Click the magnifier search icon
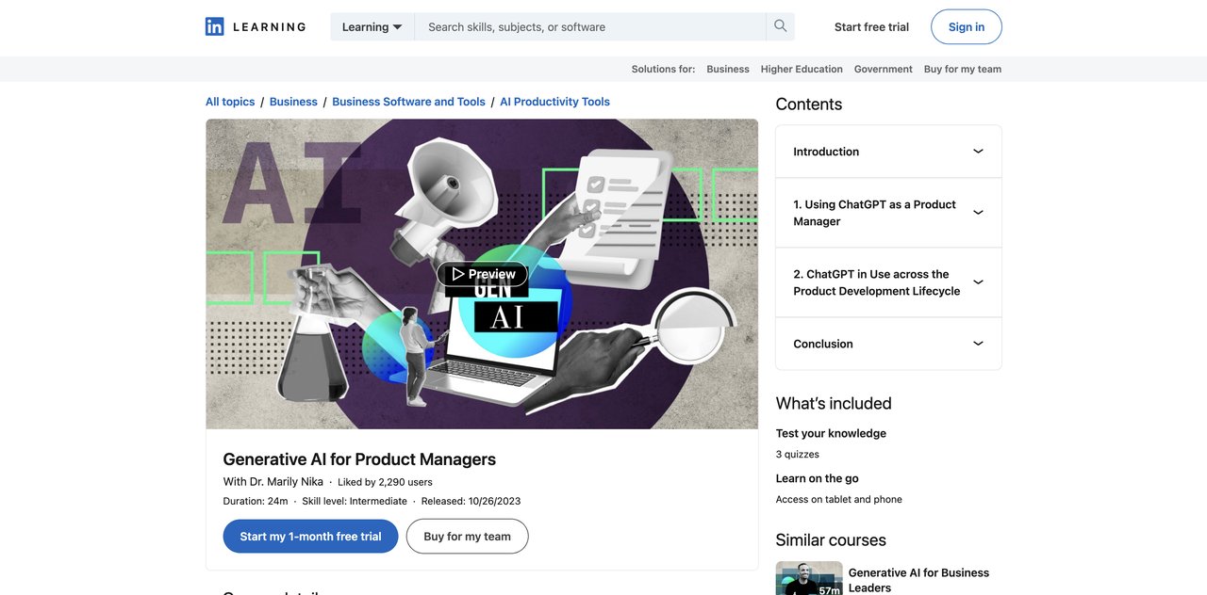Screen dimensions: 1207x595 click(x=781, y=26)
